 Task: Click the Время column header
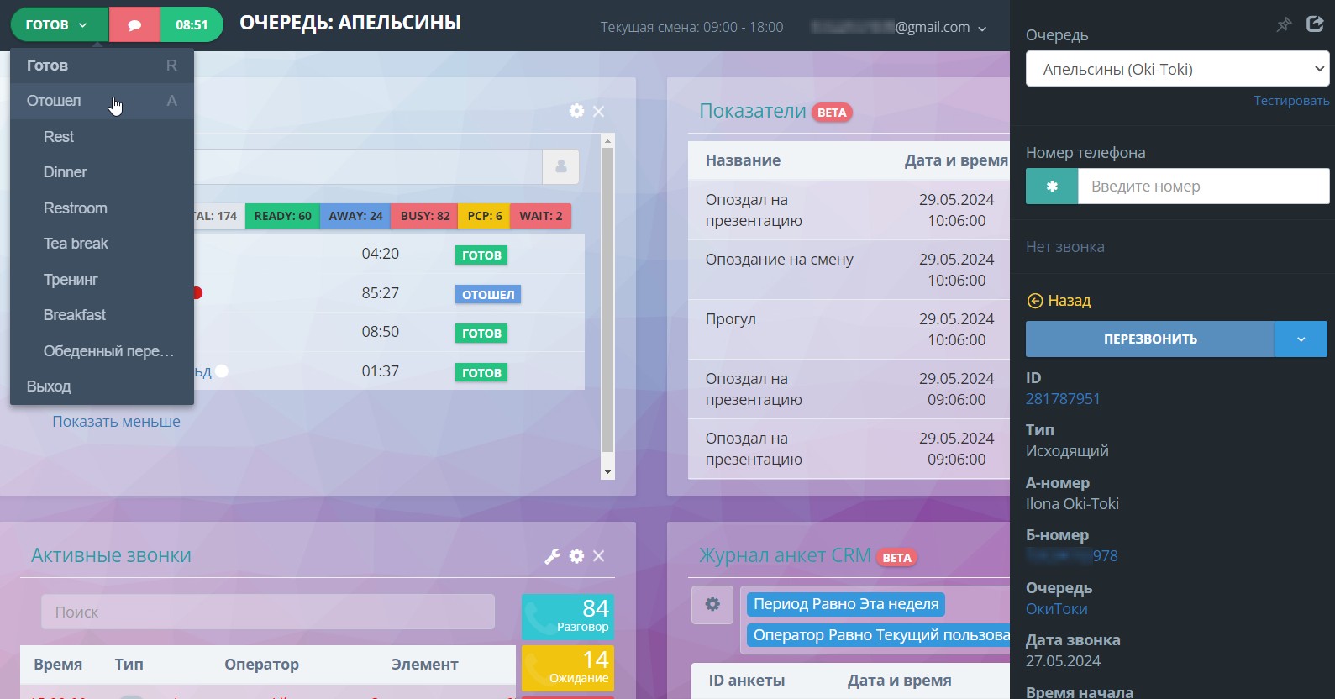click(x=58, y=665)
